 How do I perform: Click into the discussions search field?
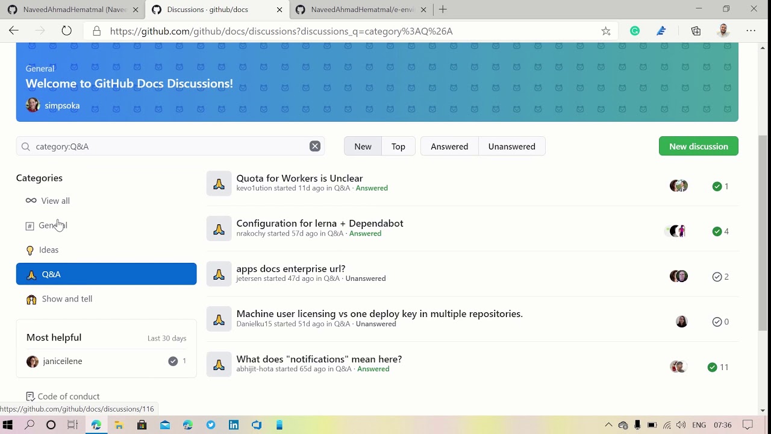[170, 146]
